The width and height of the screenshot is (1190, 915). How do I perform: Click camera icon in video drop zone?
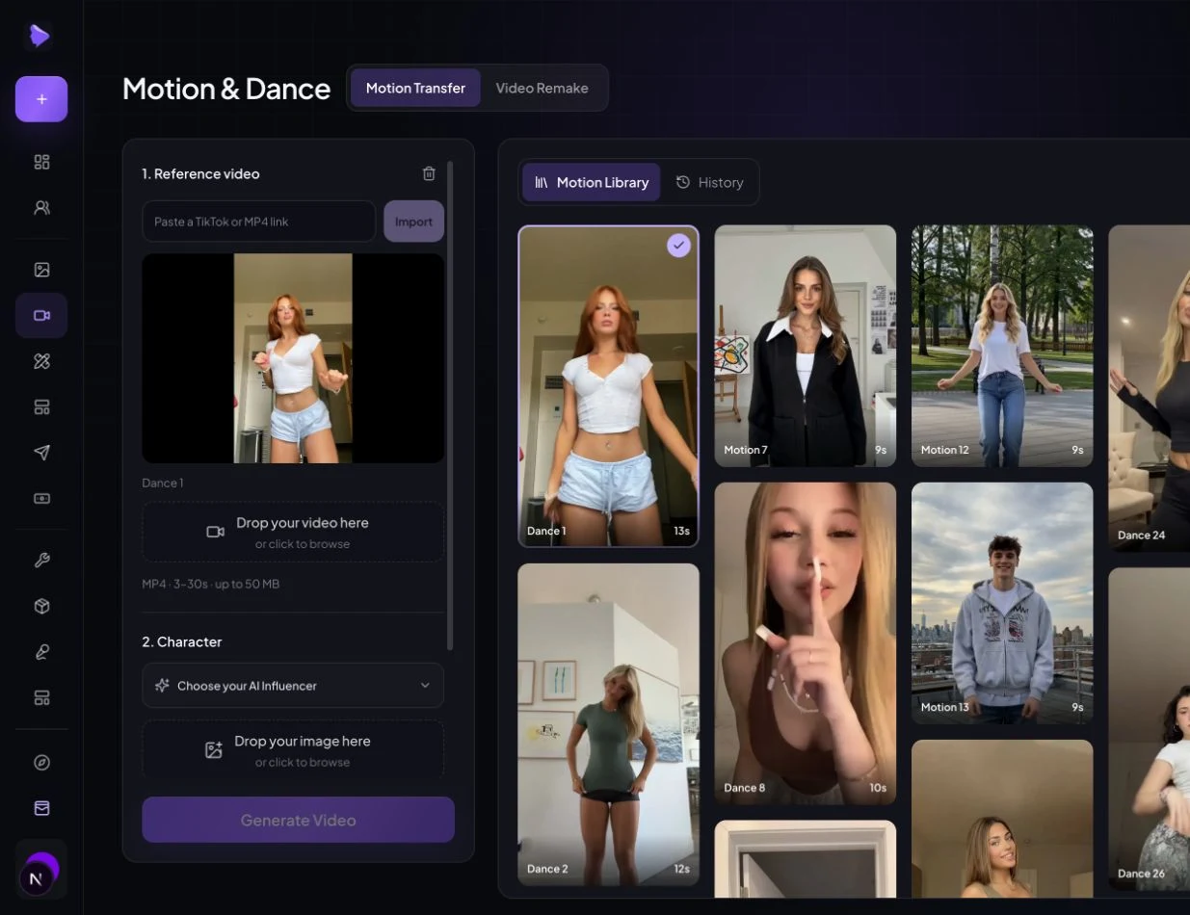tap(216, 532)
